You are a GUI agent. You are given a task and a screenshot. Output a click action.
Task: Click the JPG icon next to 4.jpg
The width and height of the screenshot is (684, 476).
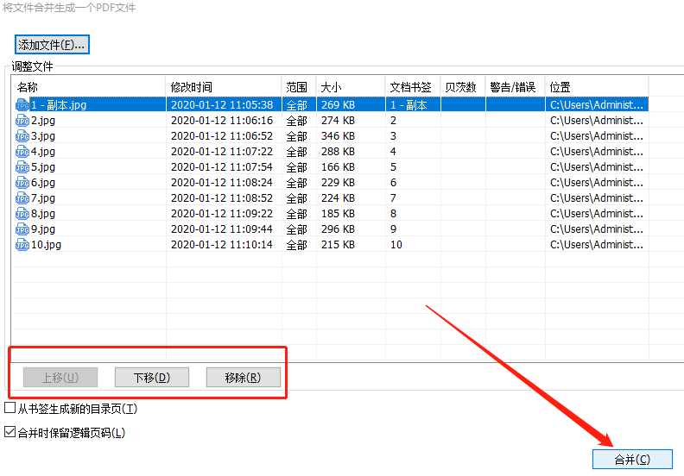click(22, 152)
